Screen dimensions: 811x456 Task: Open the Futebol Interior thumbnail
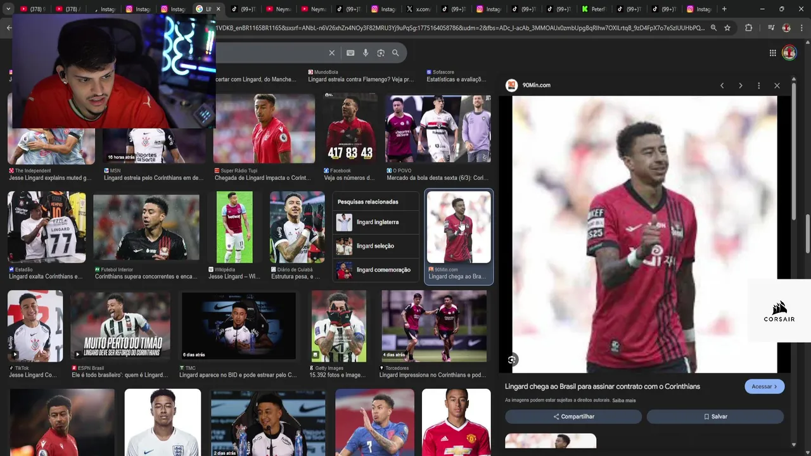click(x=146, y=227)
